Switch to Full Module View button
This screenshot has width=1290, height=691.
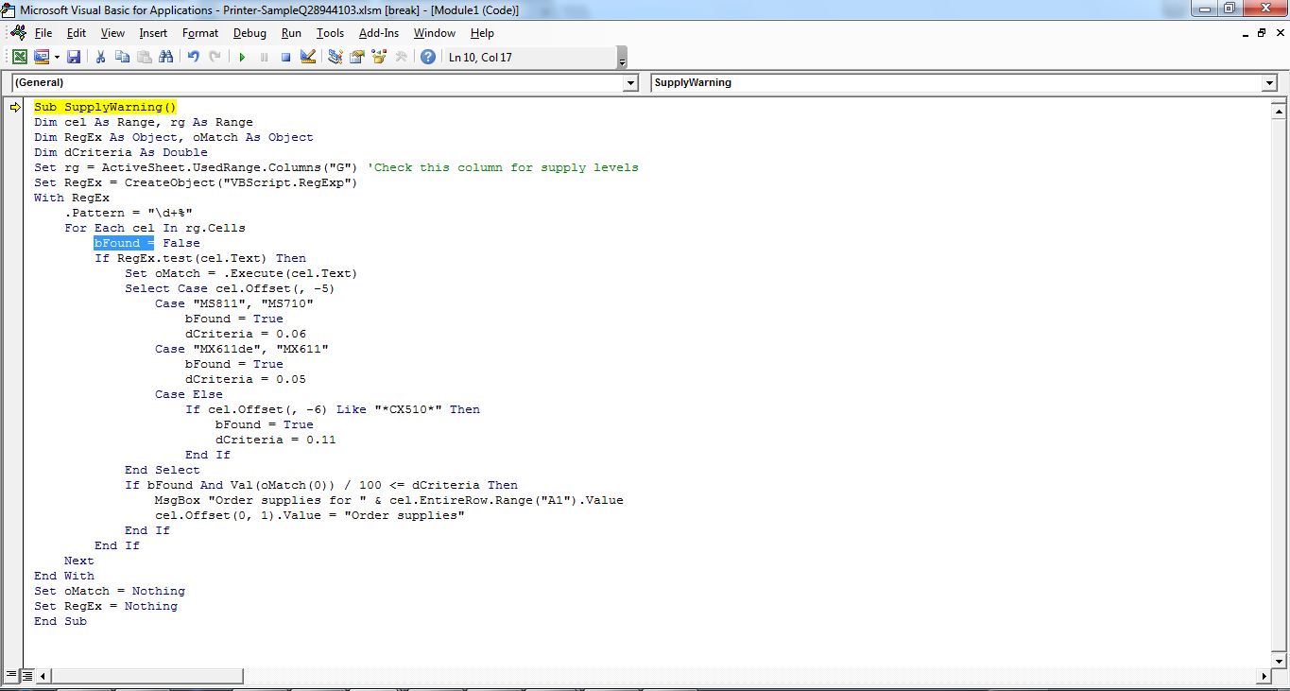(27, 676)
